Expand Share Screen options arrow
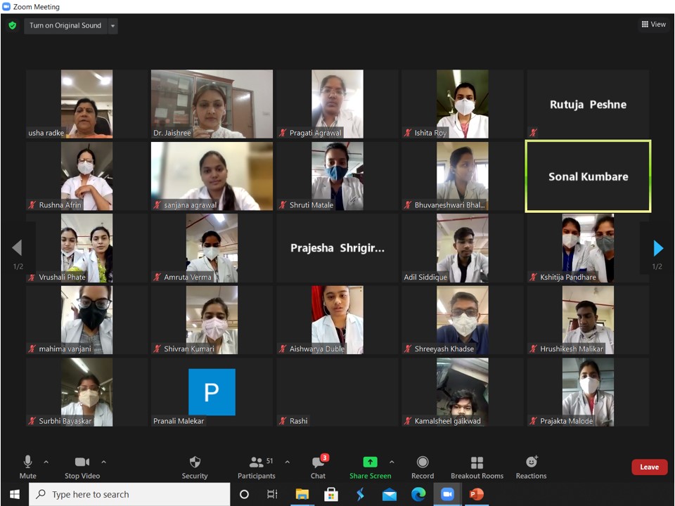675x506 pixels. coord(392,462)
